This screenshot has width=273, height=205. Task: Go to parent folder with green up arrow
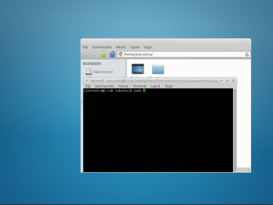(x=103, y=54)
